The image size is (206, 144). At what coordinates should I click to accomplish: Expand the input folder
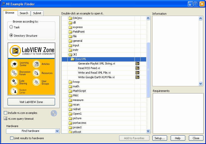coord(70,46)
